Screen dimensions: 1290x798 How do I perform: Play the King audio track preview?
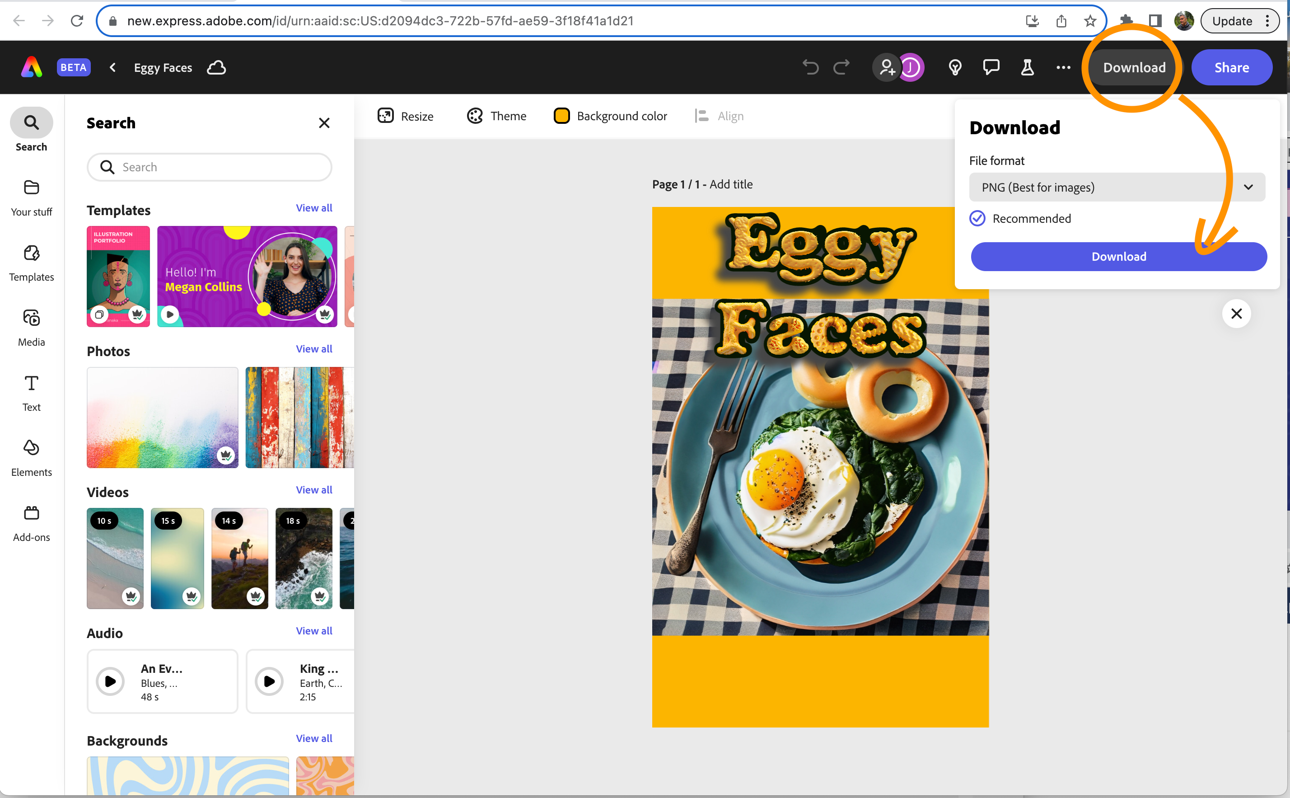[x=269, y=681]
